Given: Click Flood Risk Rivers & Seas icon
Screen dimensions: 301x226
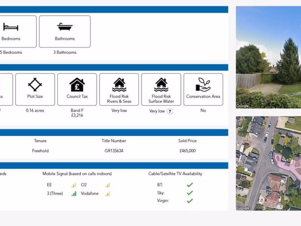Looking at the screenshot, I should [119, 85].
